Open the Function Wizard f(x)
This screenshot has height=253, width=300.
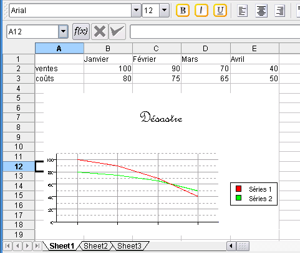tap(81, 31)
